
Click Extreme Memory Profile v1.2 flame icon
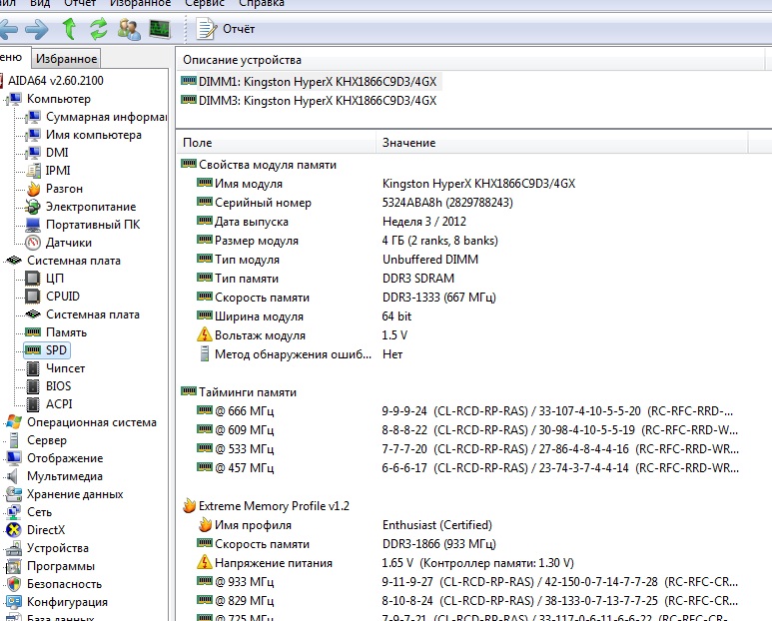click(189, 506)
